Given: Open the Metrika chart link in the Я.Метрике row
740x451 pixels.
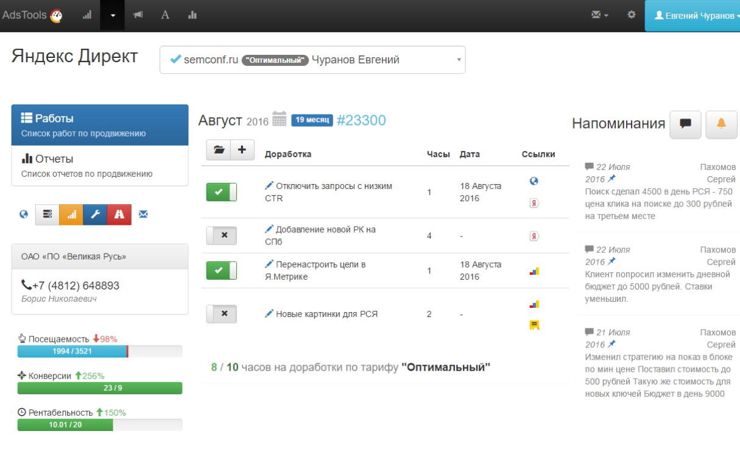Looking at the screenshot, I should pos(534,271).
